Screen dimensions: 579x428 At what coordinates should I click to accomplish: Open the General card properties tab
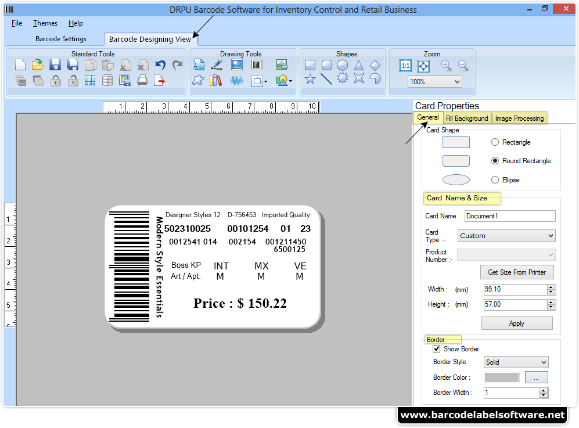tap(428, 117)
